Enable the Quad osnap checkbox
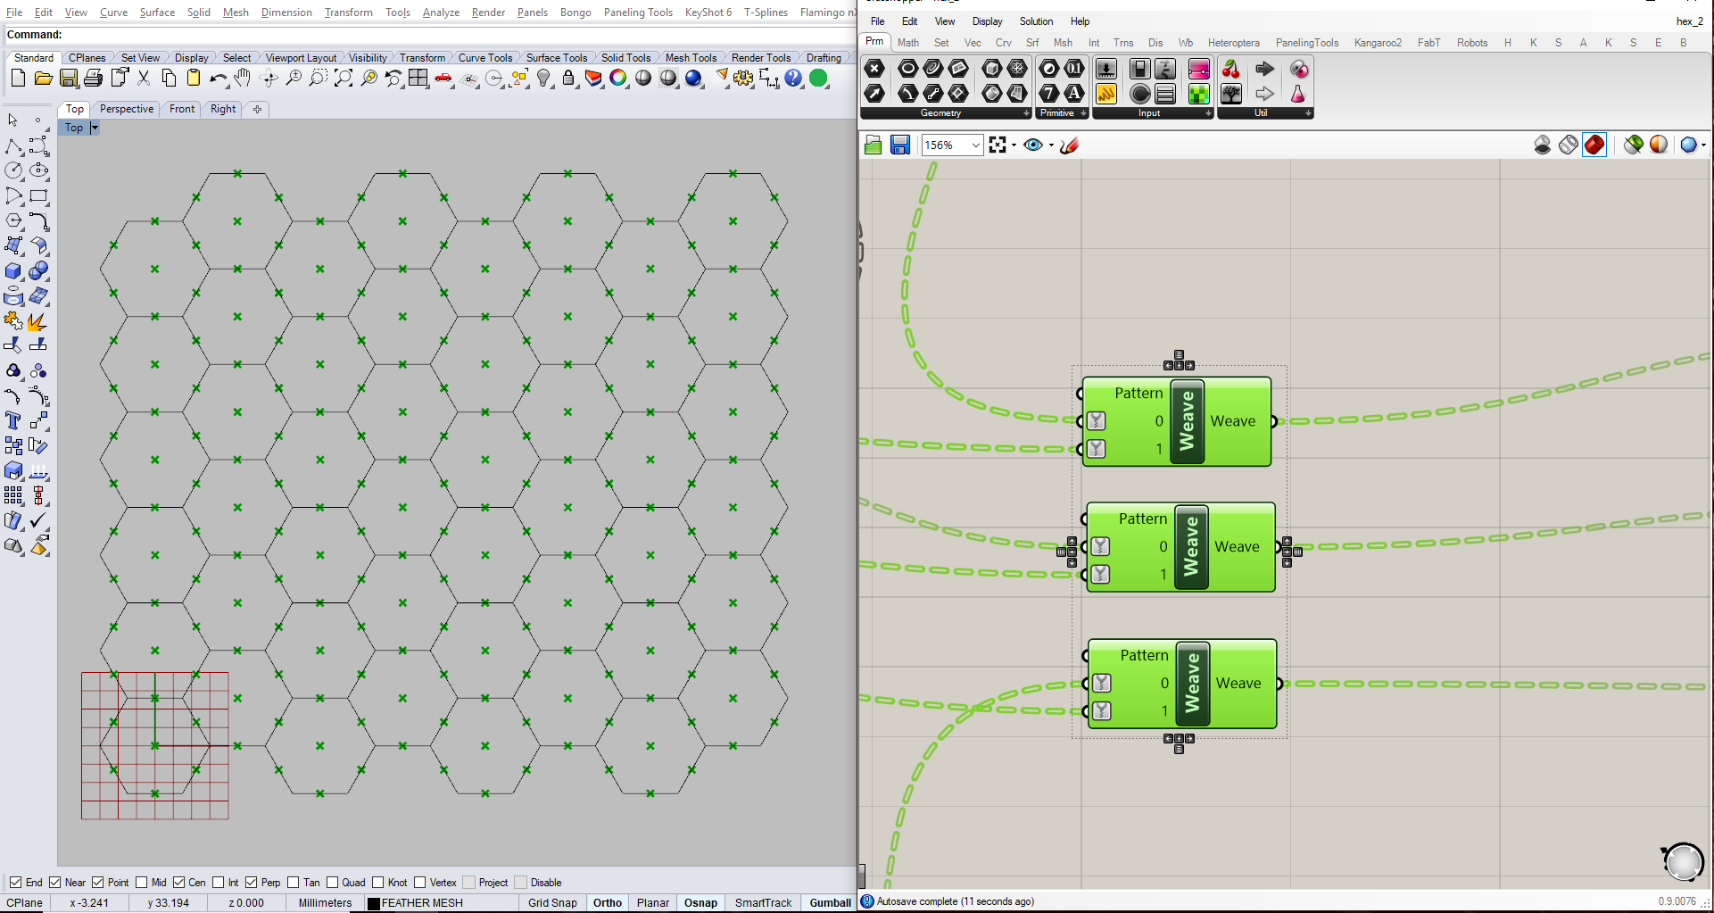Viewport: 1714px width, 913px height. click(x=332, y=883)
